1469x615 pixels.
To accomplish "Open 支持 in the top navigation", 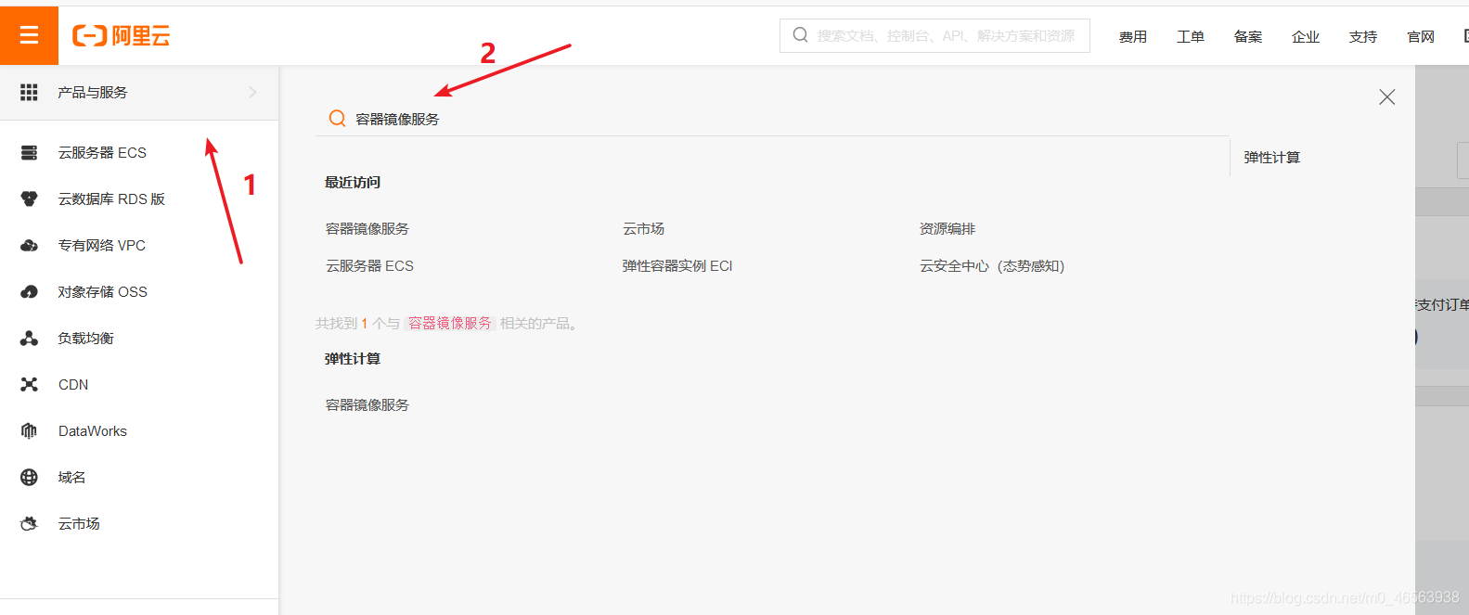I will pyautogui.click(x=1363, y=36).
